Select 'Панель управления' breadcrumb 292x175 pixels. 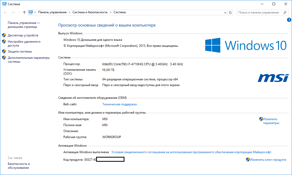point(52,12)
